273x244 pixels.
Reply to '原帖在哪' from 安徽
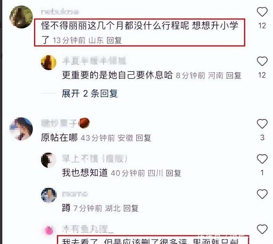[143, 138]
